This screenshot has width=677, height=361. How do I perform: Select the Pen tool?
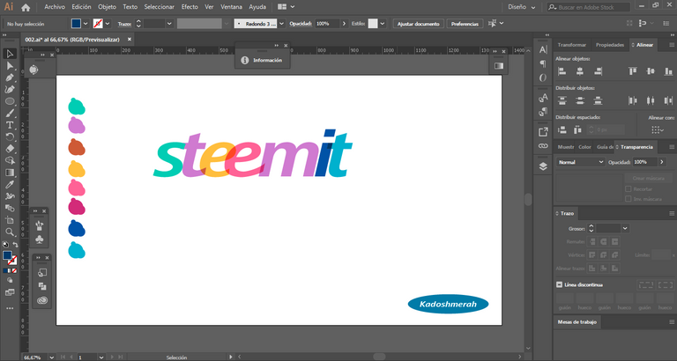point(10,77)
